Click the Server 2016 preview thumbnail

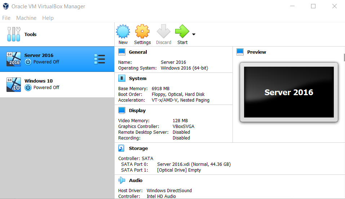(x=289, y=92)
